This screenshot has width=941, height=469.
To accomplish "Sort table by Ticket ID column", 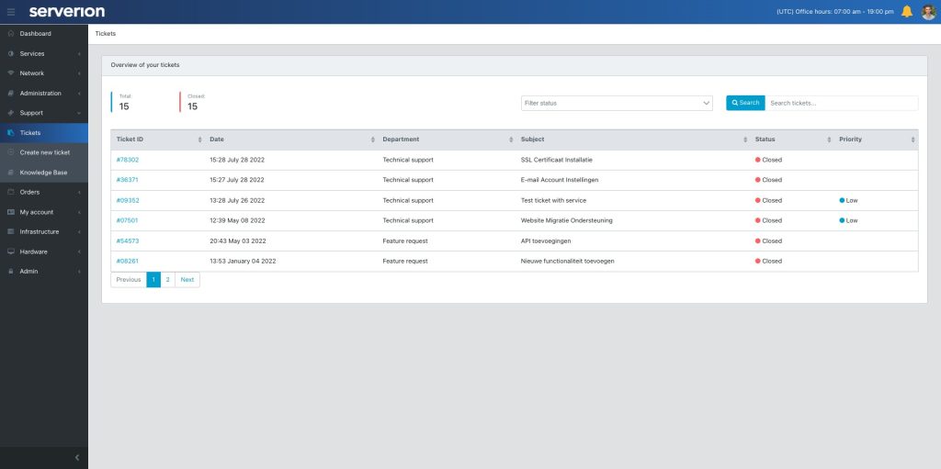I will (199, 140).
